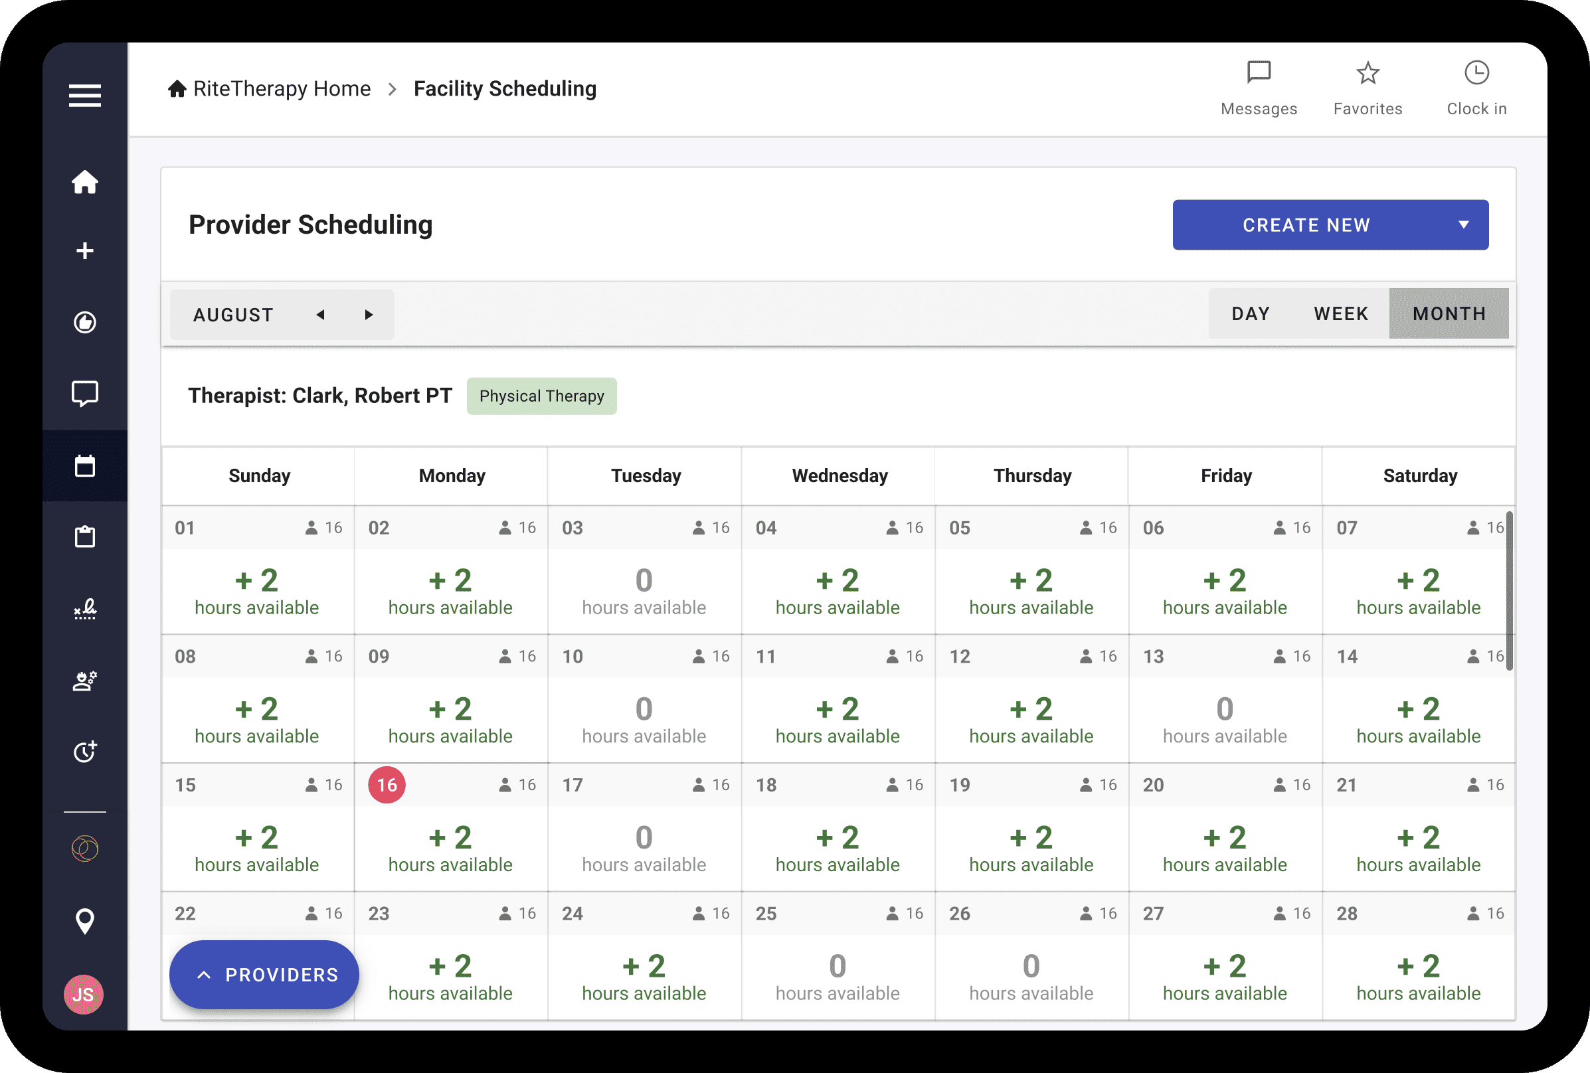Select today's date 16 highlighted in red
The image size is (1590, 1073).
387,784
